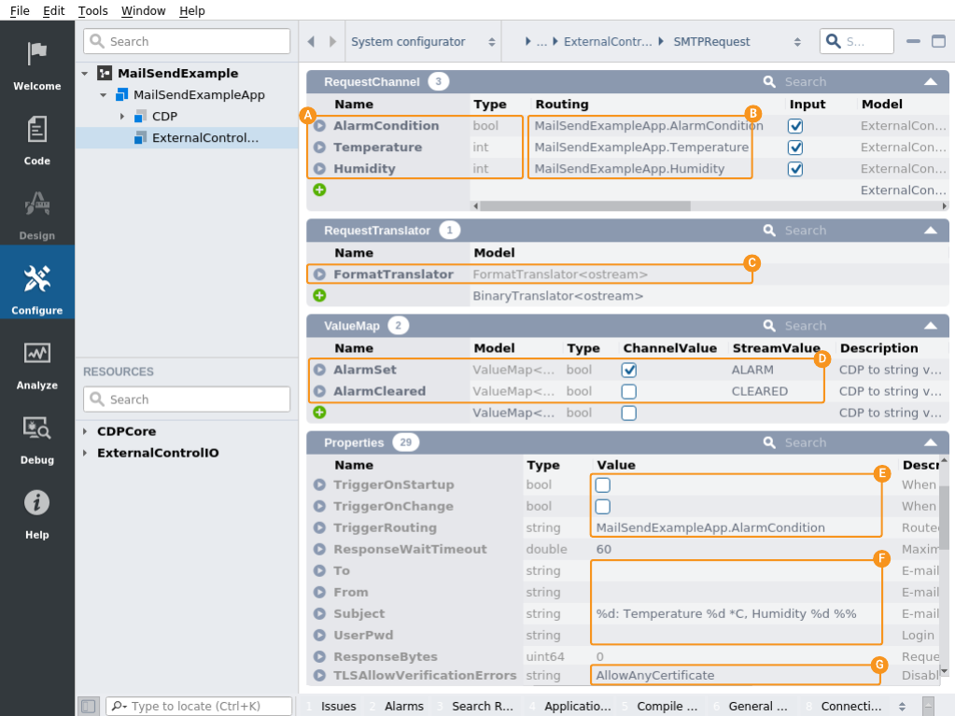Open the Welcome mode in sidebar

36,65
